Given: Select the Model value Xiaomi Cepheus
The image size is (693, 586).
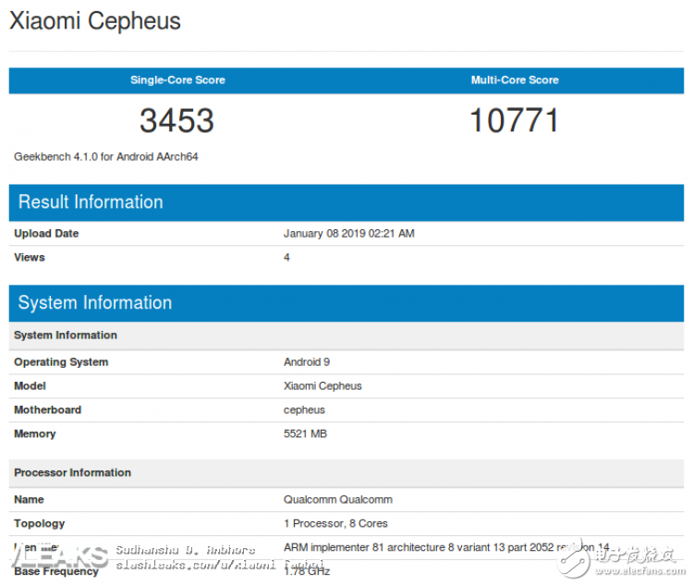Looking at the screenshot, I should click(322, 386).
